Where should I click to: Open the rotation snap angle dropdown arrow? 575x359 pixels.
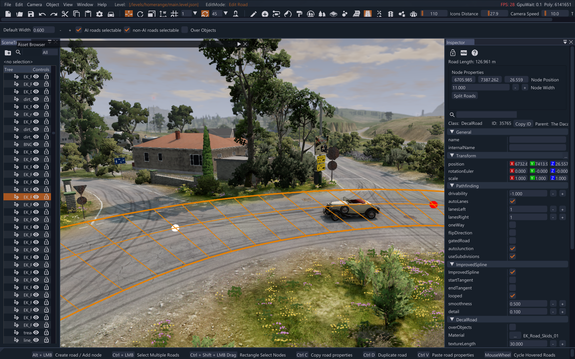(x=226, y=14)
